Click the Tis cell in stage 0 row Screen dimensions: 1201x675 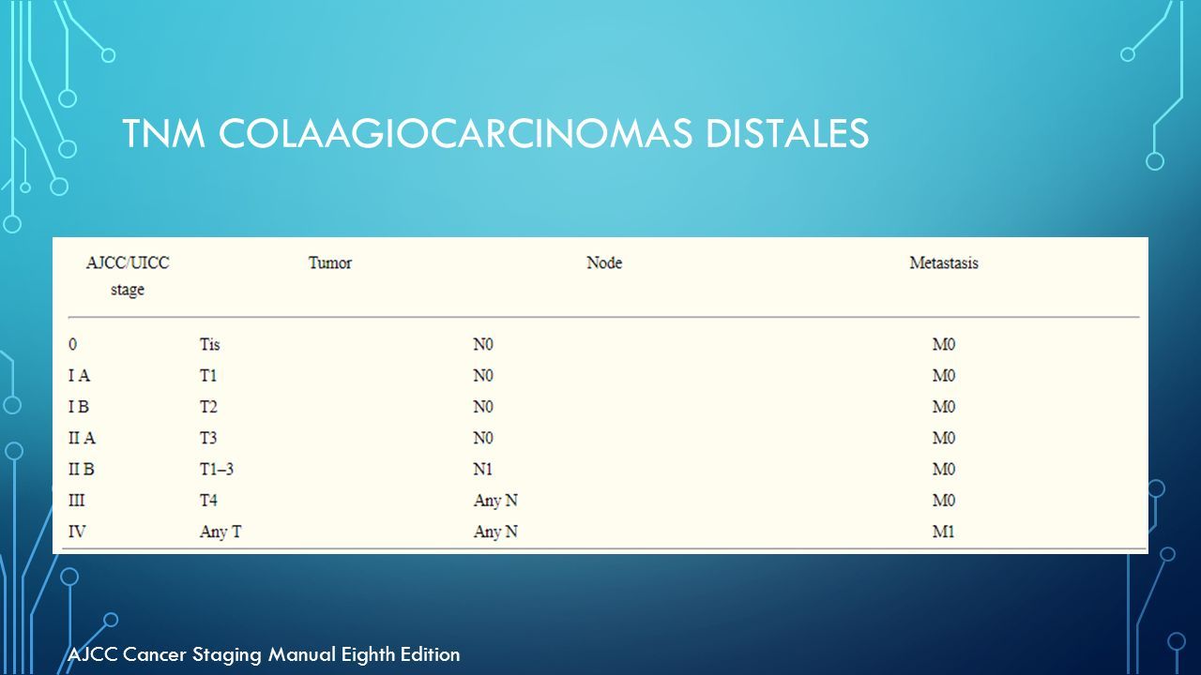tap(210, 344)
